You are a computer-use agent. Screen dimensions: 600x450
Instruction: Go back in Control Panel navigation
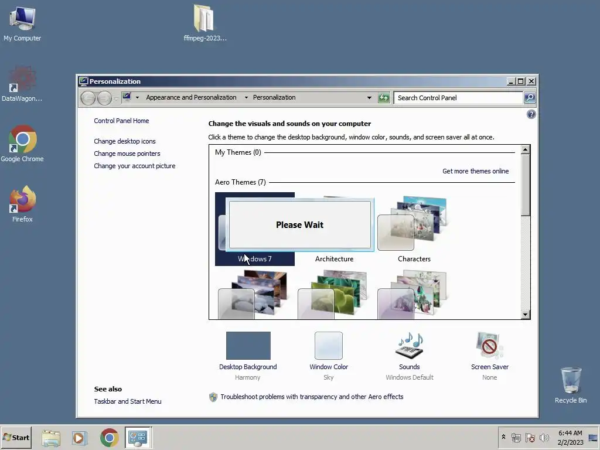[88, 98]
